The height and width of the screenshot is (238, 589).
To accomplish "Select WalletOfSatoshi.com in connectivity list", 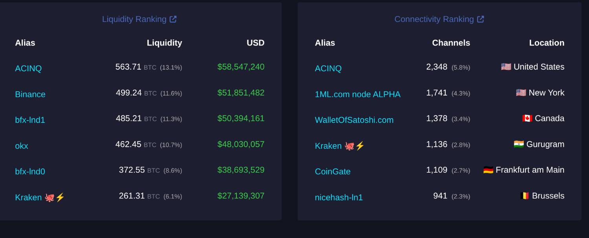I will click(354, 120).
